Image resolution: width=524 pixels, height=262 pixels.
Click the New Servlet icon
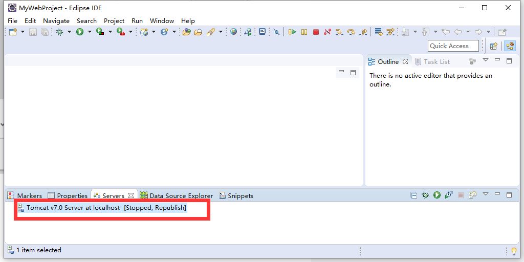(164, 32)
